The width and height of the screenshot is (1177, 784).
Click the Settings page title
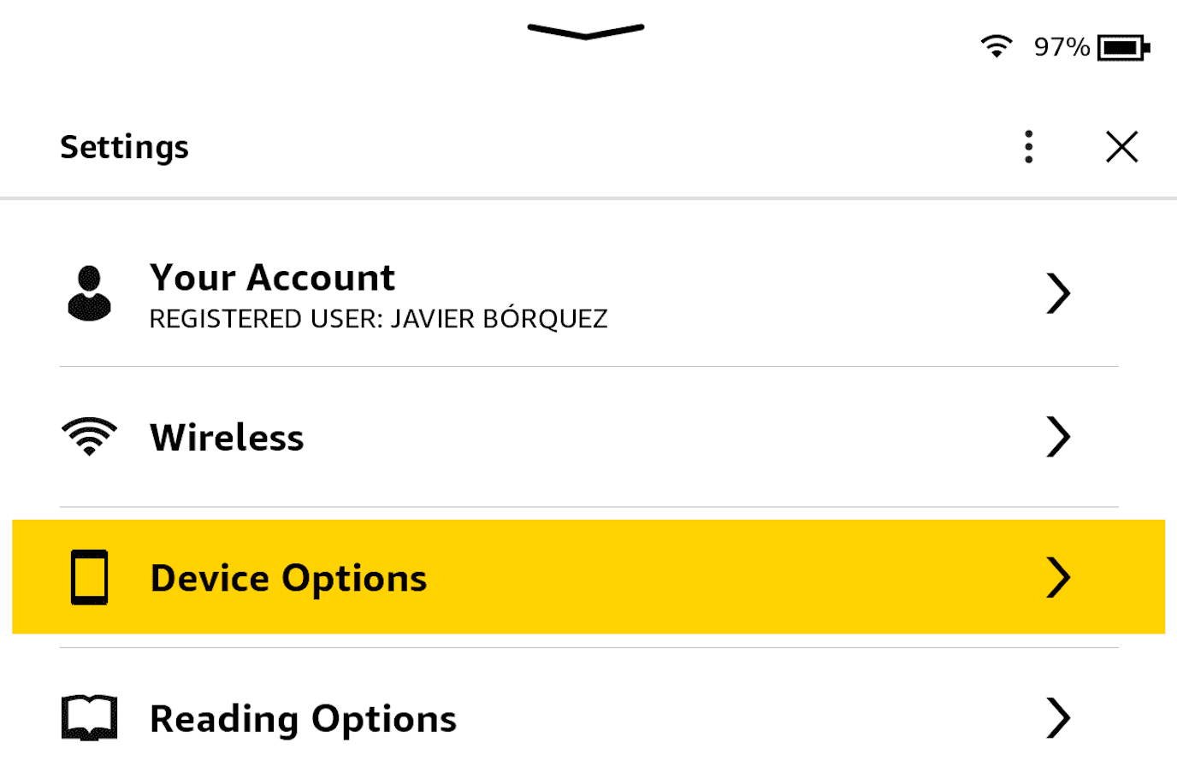pyautogui.click(x=125, y=147)
